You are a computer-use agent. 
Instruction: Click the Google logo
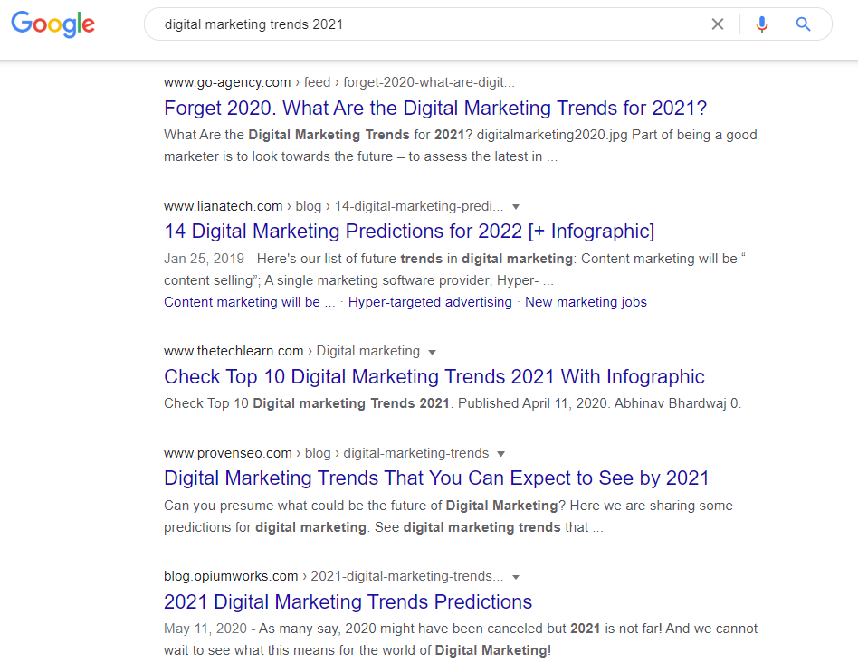(x=53, y=24)
